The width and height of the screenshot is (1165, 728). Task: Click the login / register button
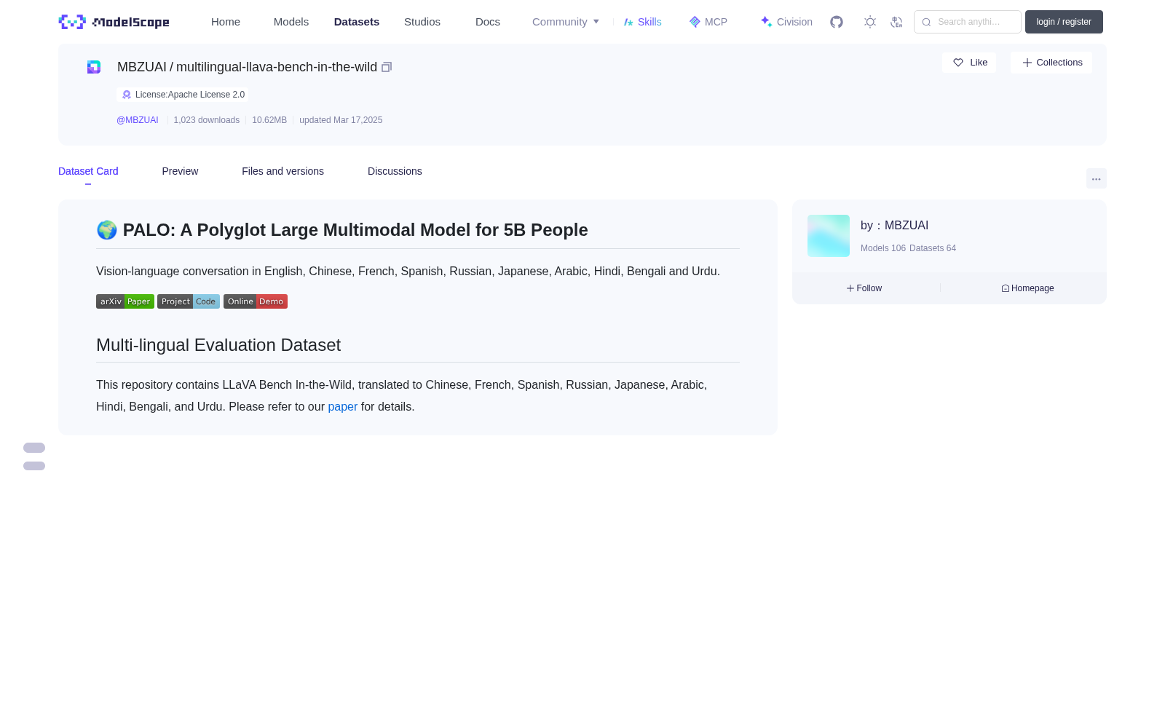point(1064,22)
